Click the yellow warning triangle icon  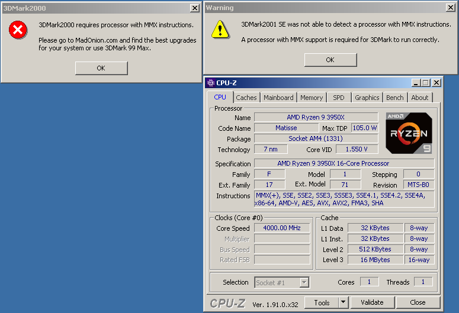click(220, 30)
